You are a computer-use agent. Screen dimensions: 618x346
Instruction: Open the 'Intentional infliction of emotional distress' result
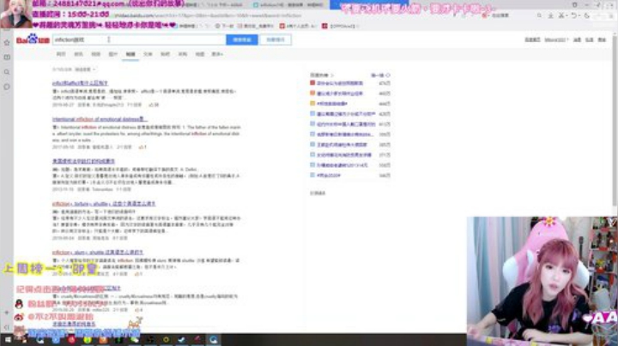pyautogui.click(x=100, y=119)
